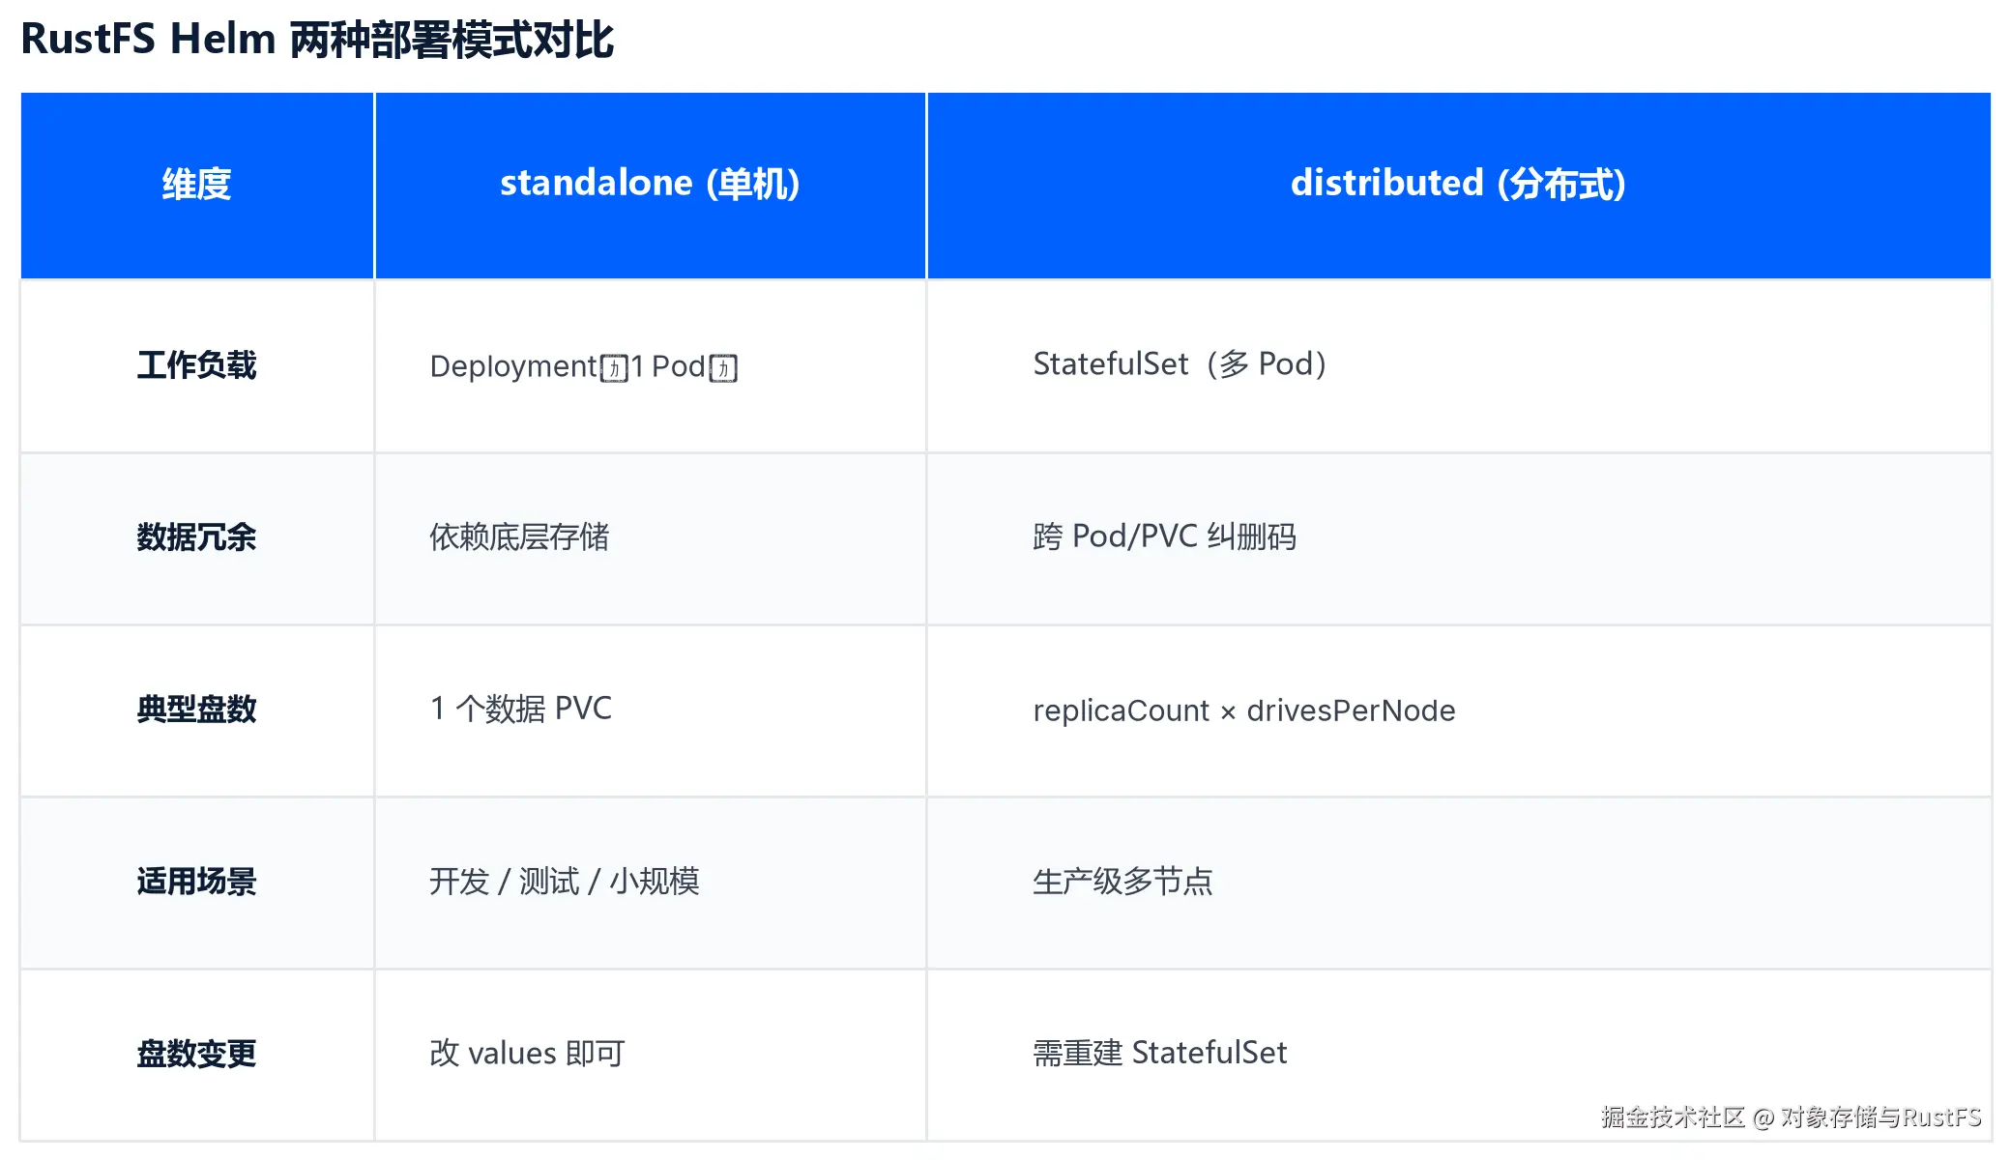Screen dimensions: 2011x1160
Task: Select the "盘数变更" row label
Action: 197,1054
